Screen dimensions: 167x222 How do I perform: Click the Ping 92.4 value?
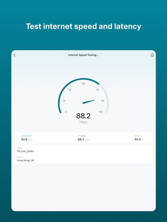click(x=138, y=139)
